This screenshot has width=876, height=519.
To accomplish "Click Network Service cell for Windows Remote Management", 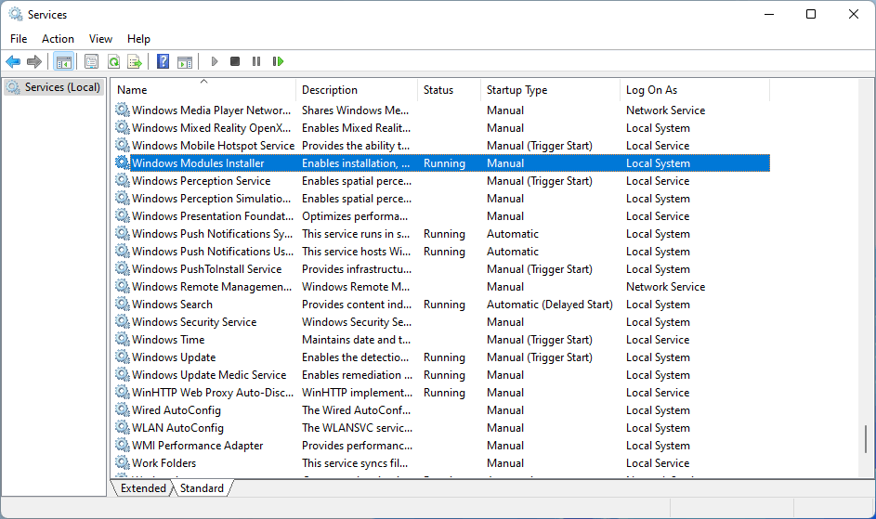I will pyautogui.click(x=665, y=287).
